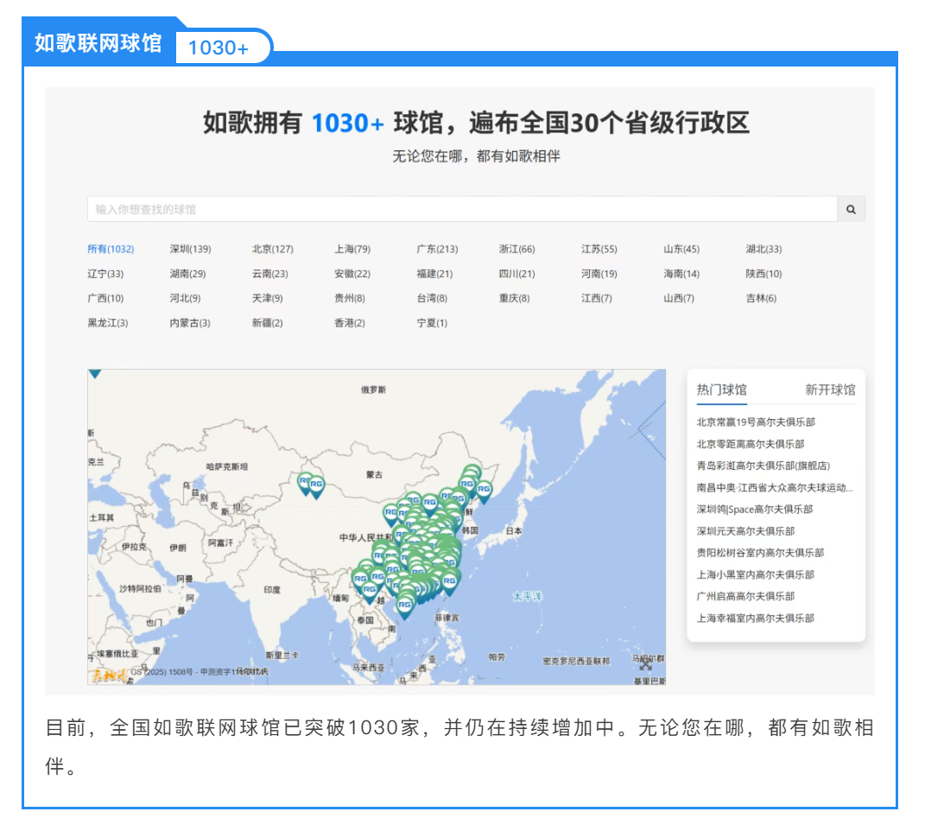Filter by 广东(213) province
This screenshot has width=925, height=837.
[437, 250]
